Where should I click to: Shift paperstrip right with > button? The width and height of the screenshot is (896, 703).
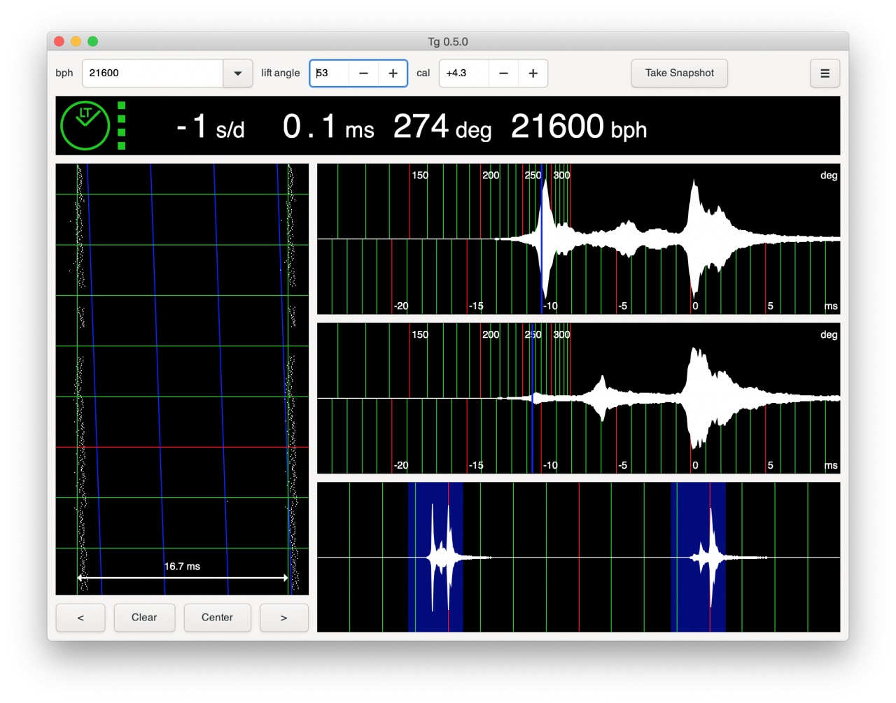[x=283, y=618]
